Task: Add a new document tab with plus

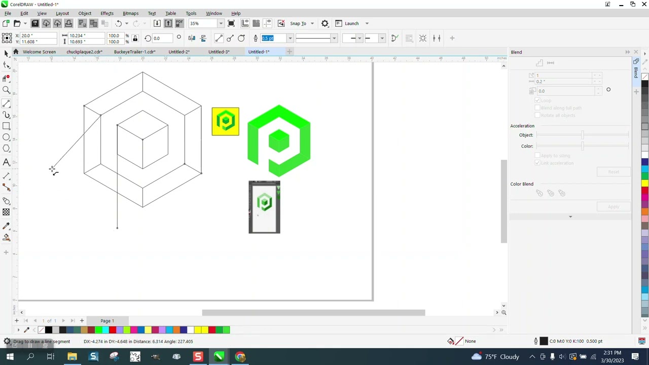Action: [x=290, y=52]
